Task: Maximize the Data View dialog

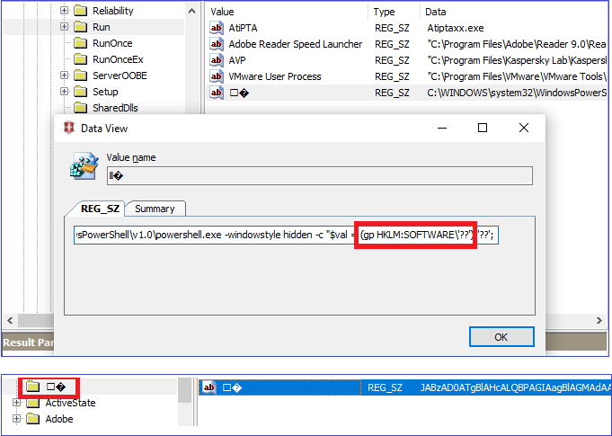Action: click(x=483, y=128)
